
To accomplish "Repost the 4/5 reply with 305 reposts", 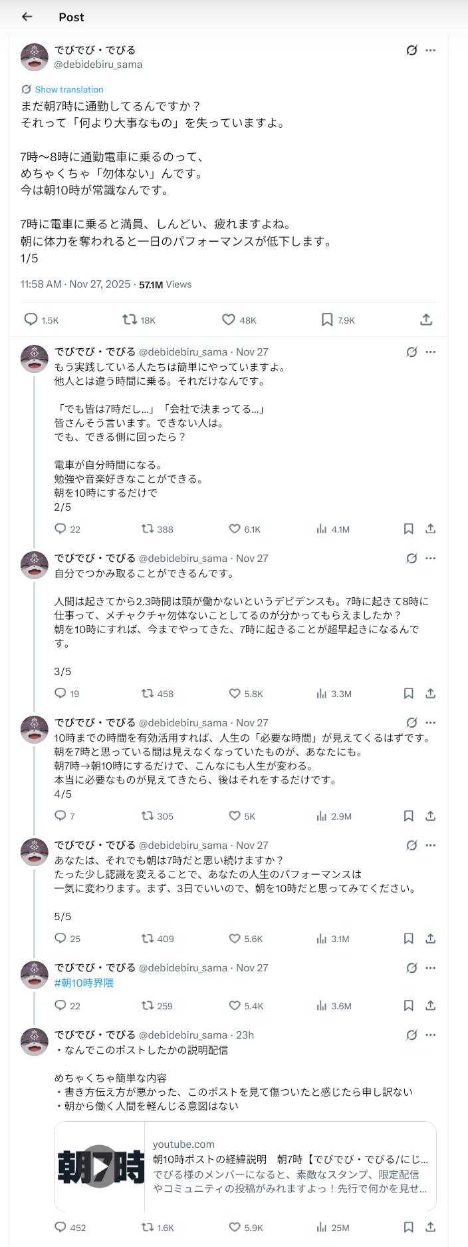I will 148,816.
